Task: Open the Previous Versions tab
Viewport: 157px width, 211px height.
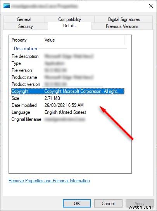Action: [122, 26]
